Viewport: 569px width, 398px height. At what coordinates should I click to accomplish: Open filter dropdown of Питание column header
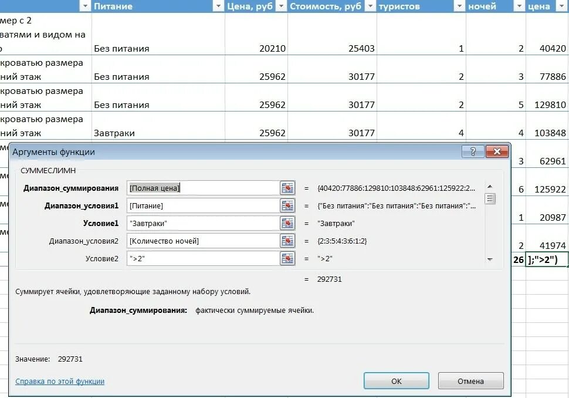(x=218, y=6)
